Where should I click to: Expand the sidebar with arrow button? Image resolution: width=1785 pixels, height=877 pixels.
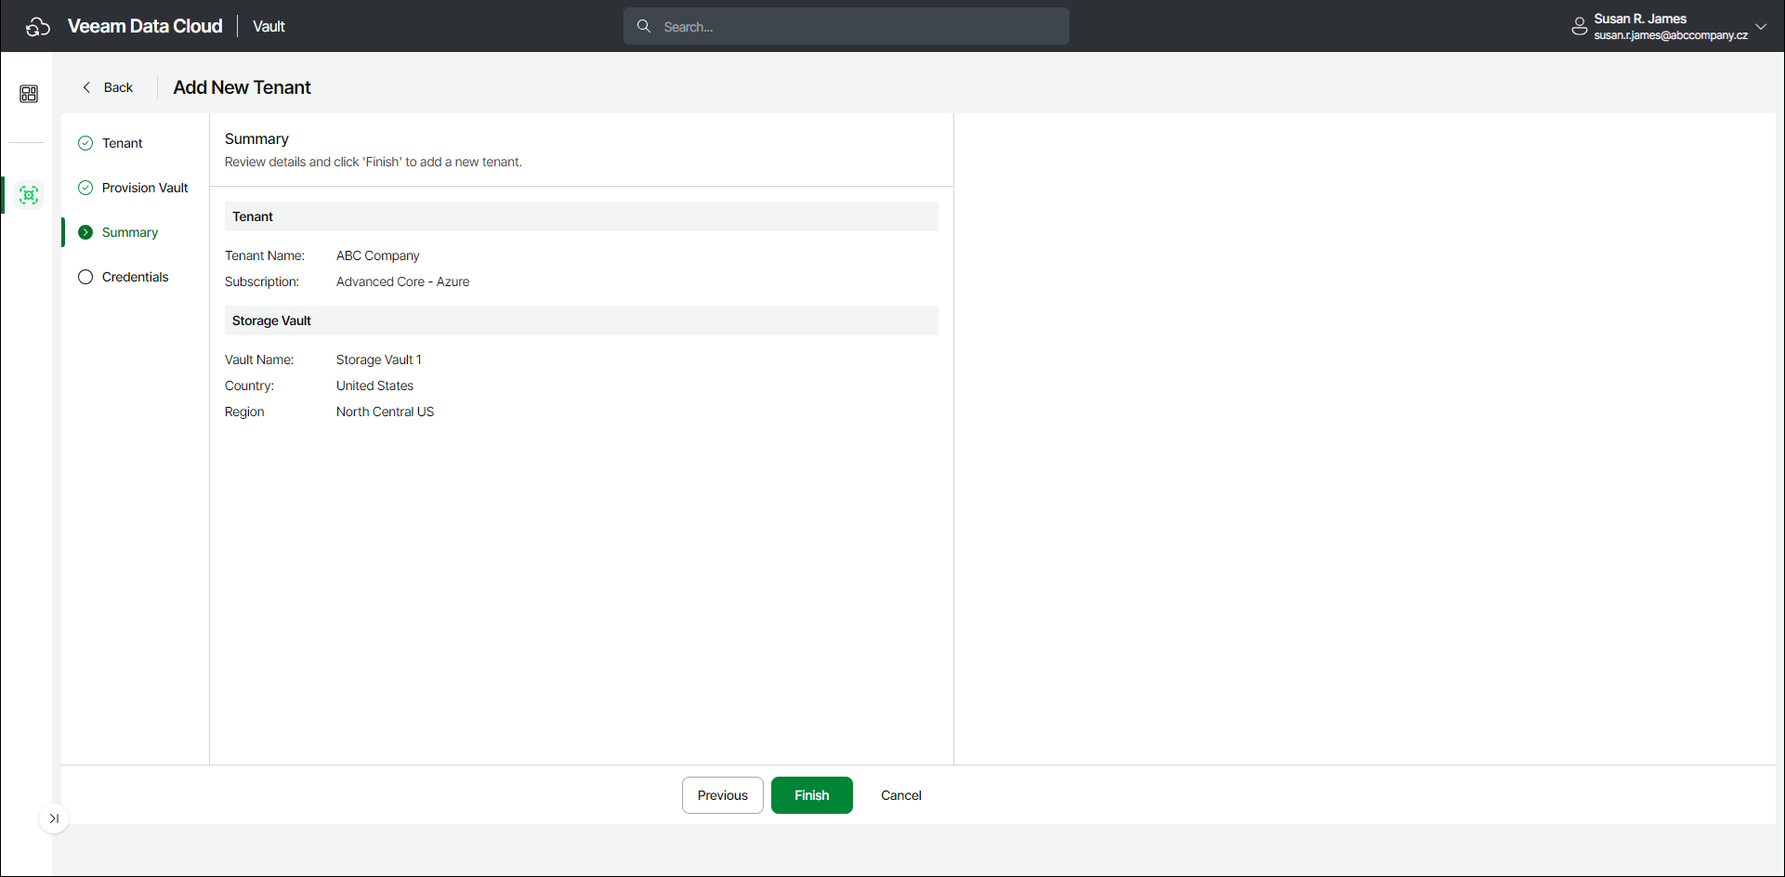click(54, 818)
